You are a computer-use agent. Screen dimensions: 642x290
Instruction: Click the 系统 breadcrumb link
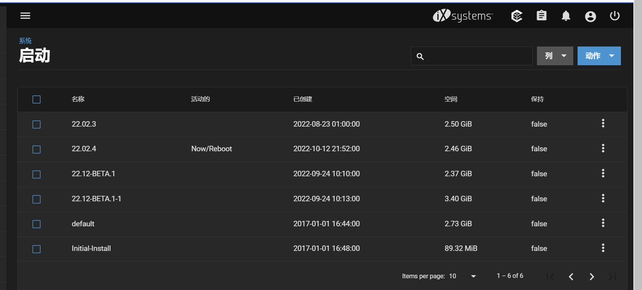(x=25, y=41)
